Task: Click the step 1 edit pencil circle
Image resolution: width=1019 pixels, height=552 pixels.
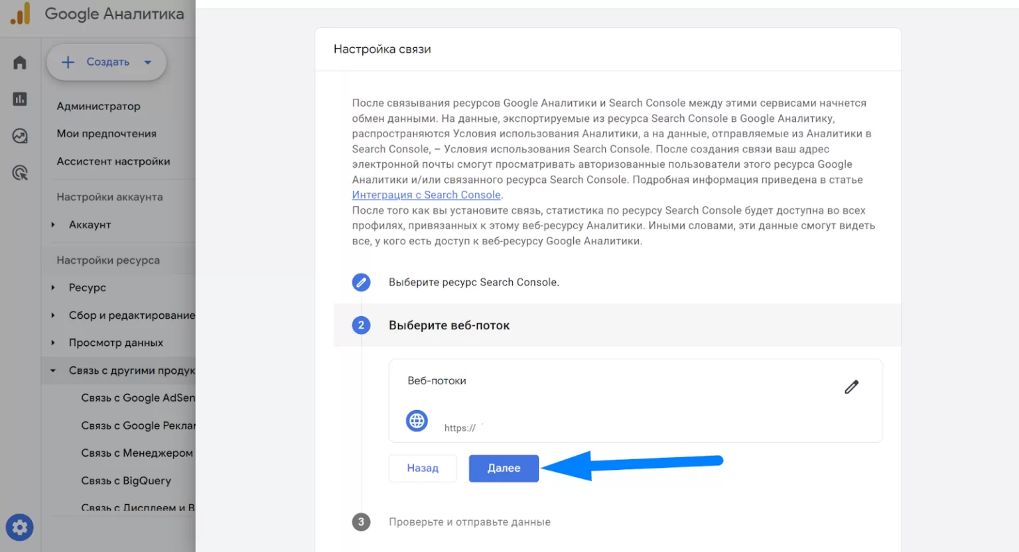Action: coord(361,282)
